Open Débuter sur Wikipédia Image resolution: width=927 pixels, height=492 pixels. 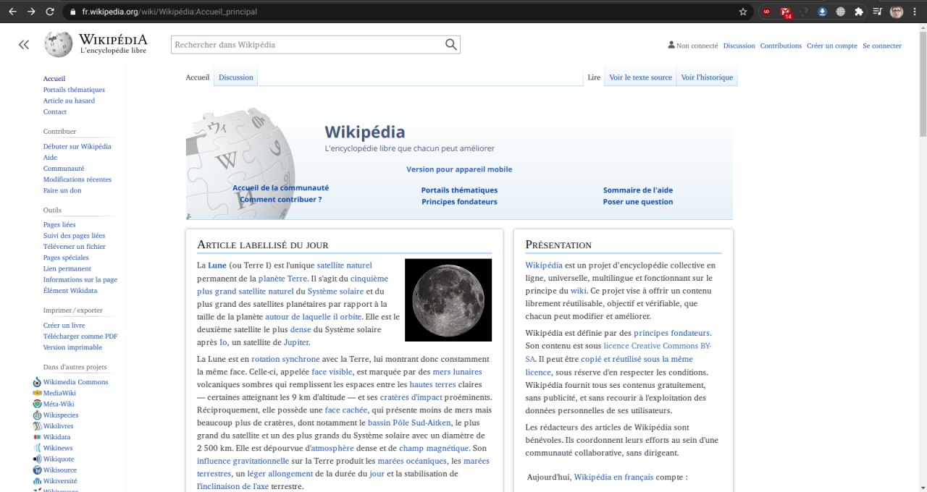coord(77,146)
